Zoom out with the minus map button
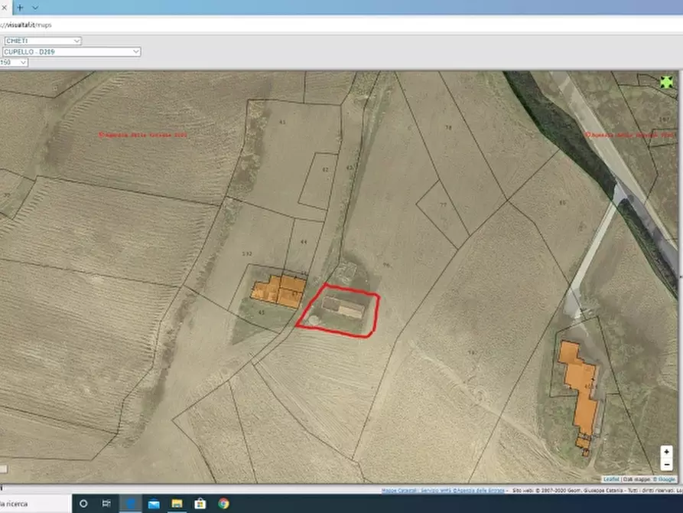 click(666, 464)
